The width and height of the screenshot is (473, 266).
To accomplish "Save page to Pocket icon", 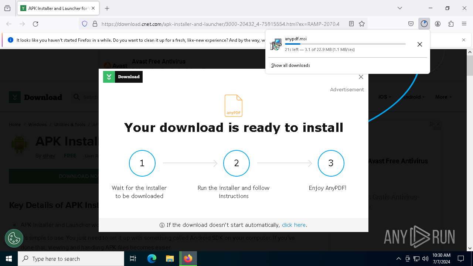I will (x=411, y=24).
